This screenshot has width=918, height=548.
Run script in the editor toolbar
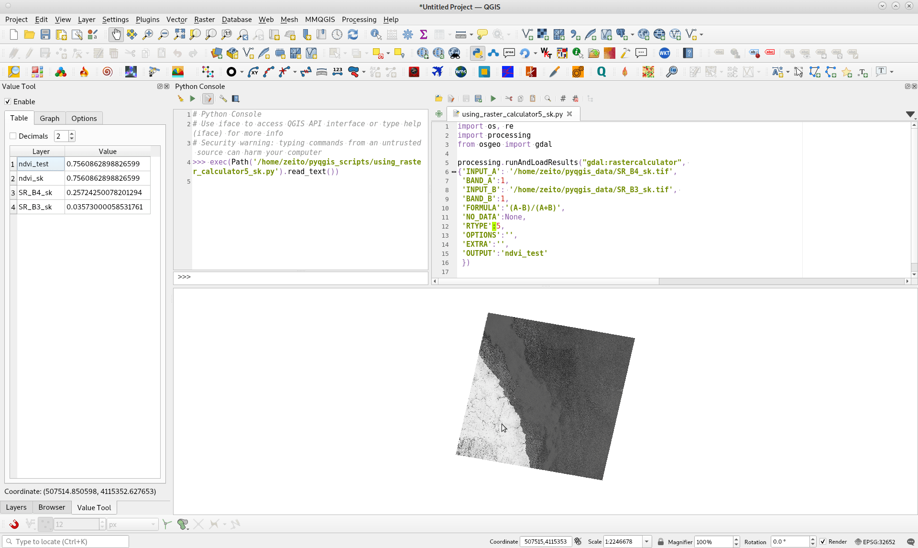[493, 99]
